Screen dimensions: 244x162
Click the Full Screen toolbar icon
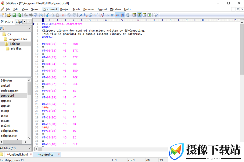149,15
